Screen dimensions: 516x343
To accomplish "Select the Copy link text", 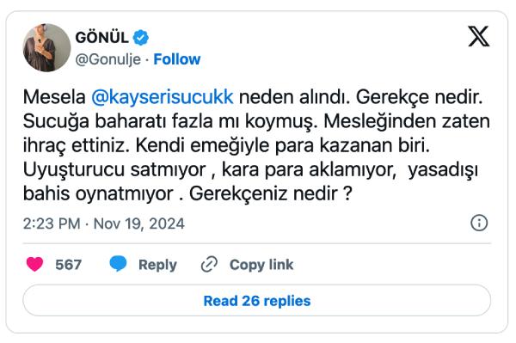I will pos(261,265).
